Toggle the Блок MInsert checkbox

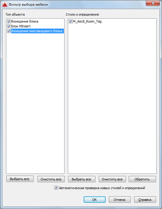(9, 26)
